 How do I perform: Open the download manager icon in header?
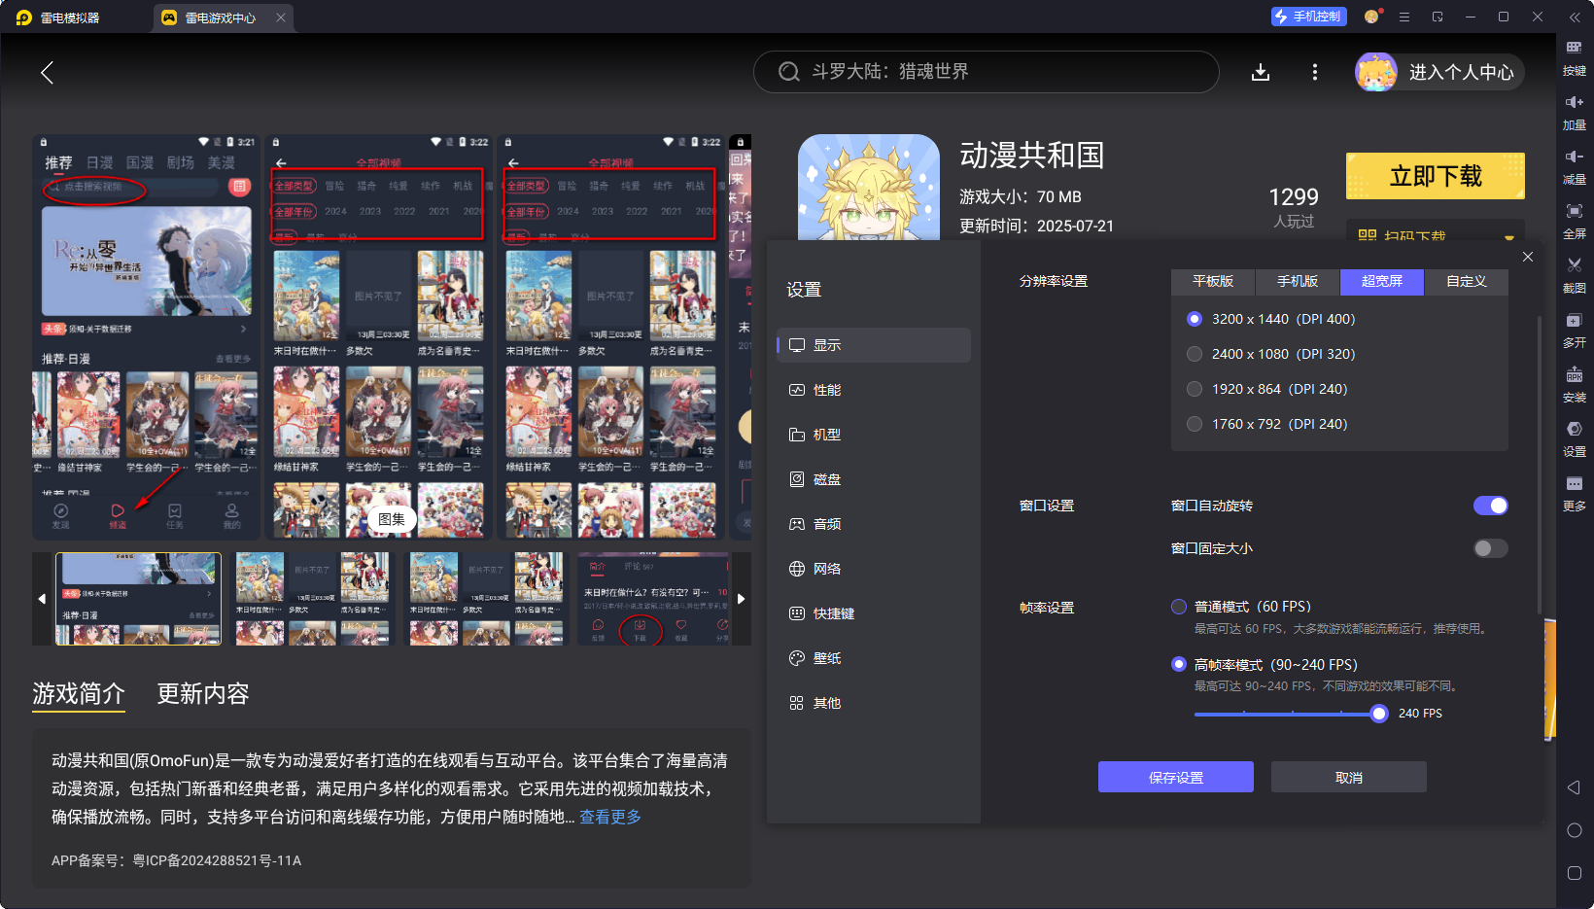pos(1261,72)
